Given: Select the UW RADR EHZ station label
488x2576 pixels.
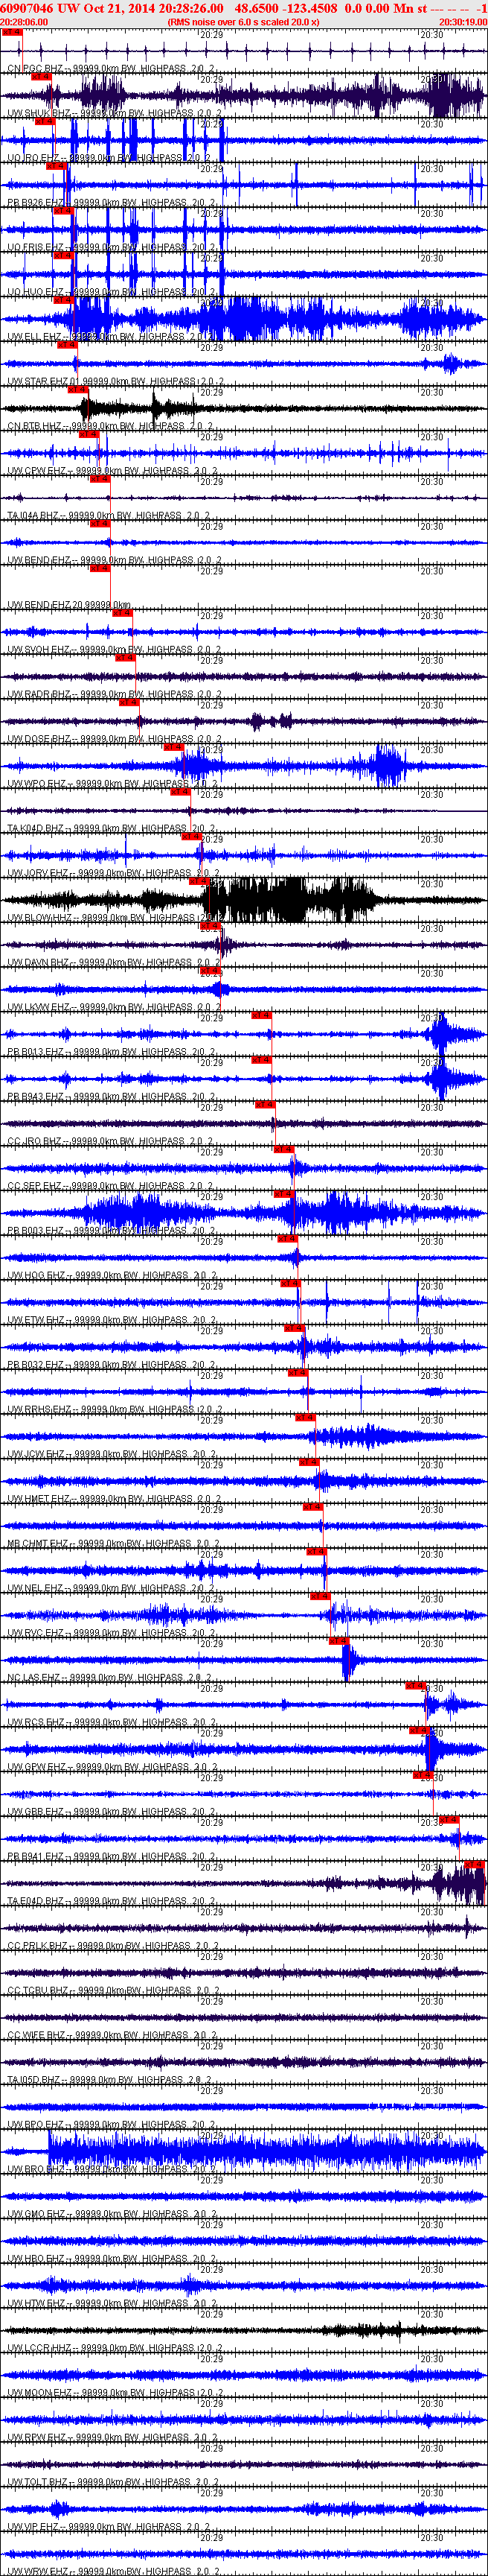Looking at the screenshot, I should click(x=115, y=695).
